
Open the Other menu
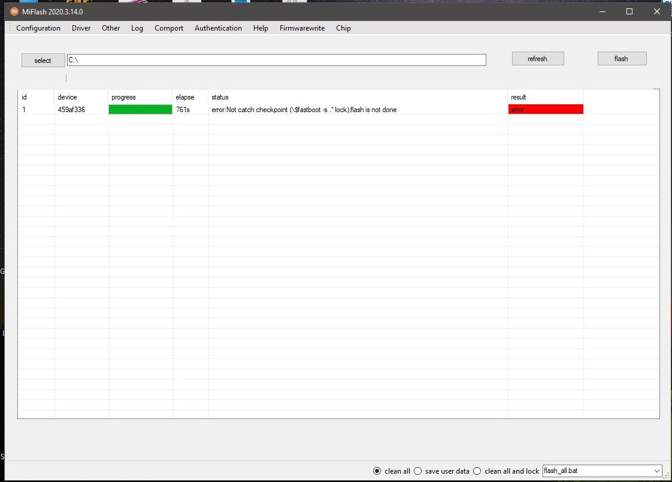click(111, 28)
